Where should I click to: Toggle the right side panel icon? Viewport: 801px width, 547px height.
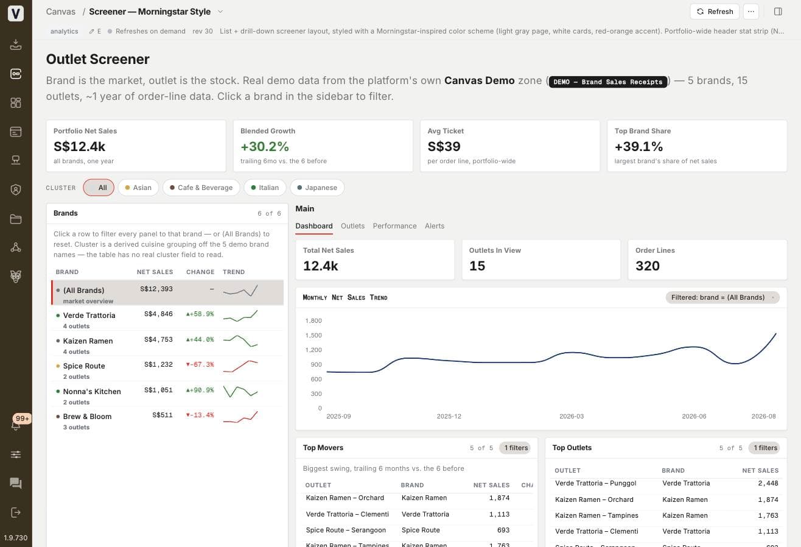pos(778,12)
